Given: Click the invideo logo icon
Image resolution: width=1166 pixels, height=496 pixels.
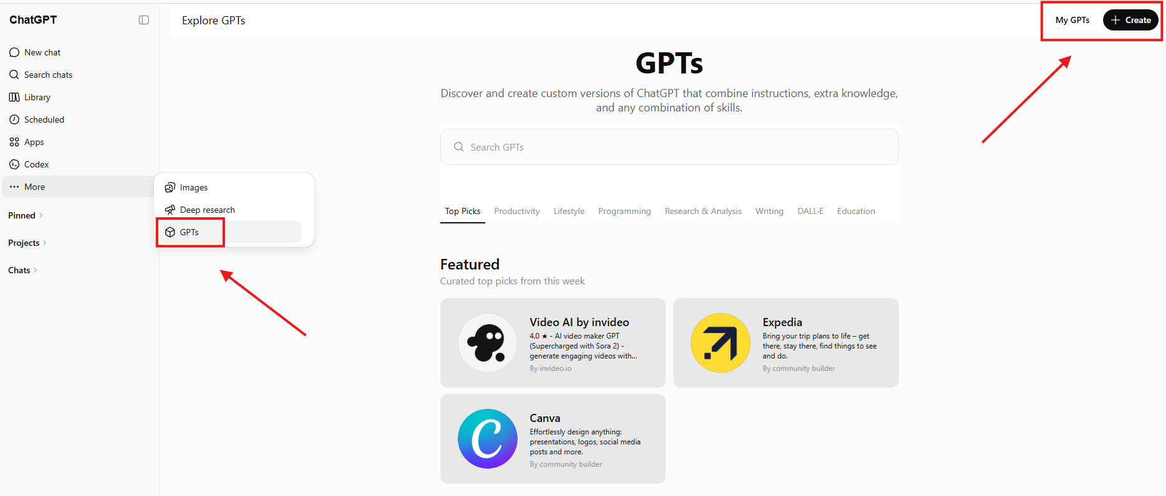Looking at the screenshot, I should pyautogui.click(x=488, y=343).
